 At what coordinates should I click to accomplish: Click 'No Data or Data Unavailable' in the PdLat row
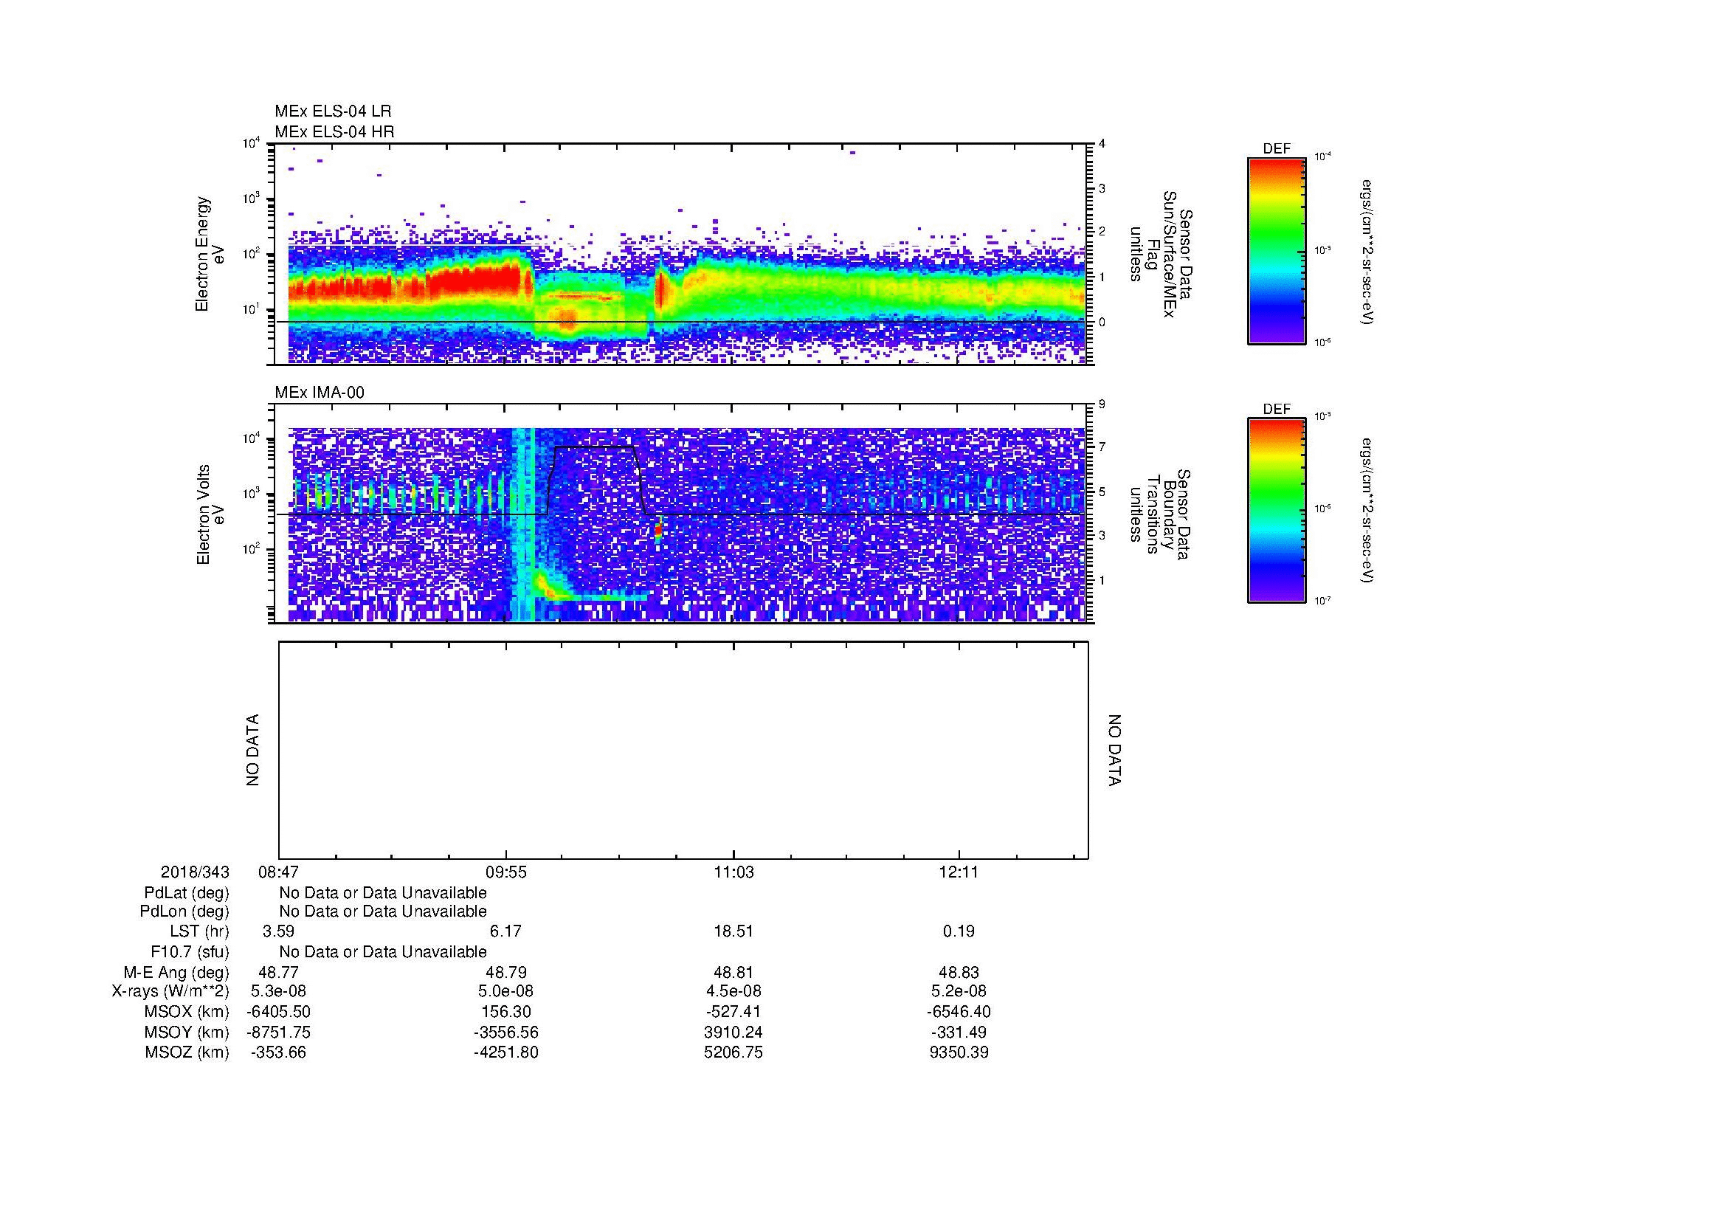pos(384,892)
